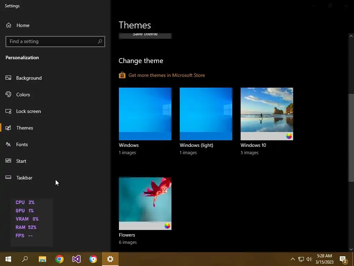Click the 'FPS --' overlay reading

click(x=24, y=236)
